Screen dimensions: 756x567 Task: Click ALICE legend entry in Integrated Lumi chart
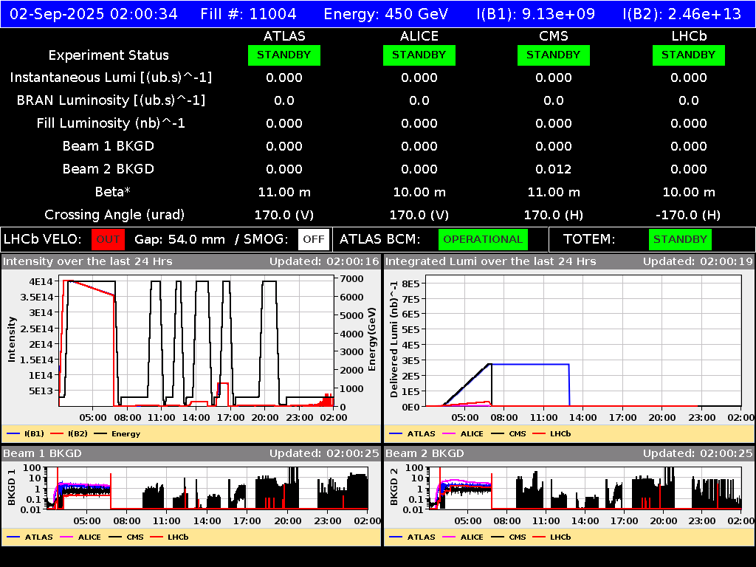[x=463, y=434]
